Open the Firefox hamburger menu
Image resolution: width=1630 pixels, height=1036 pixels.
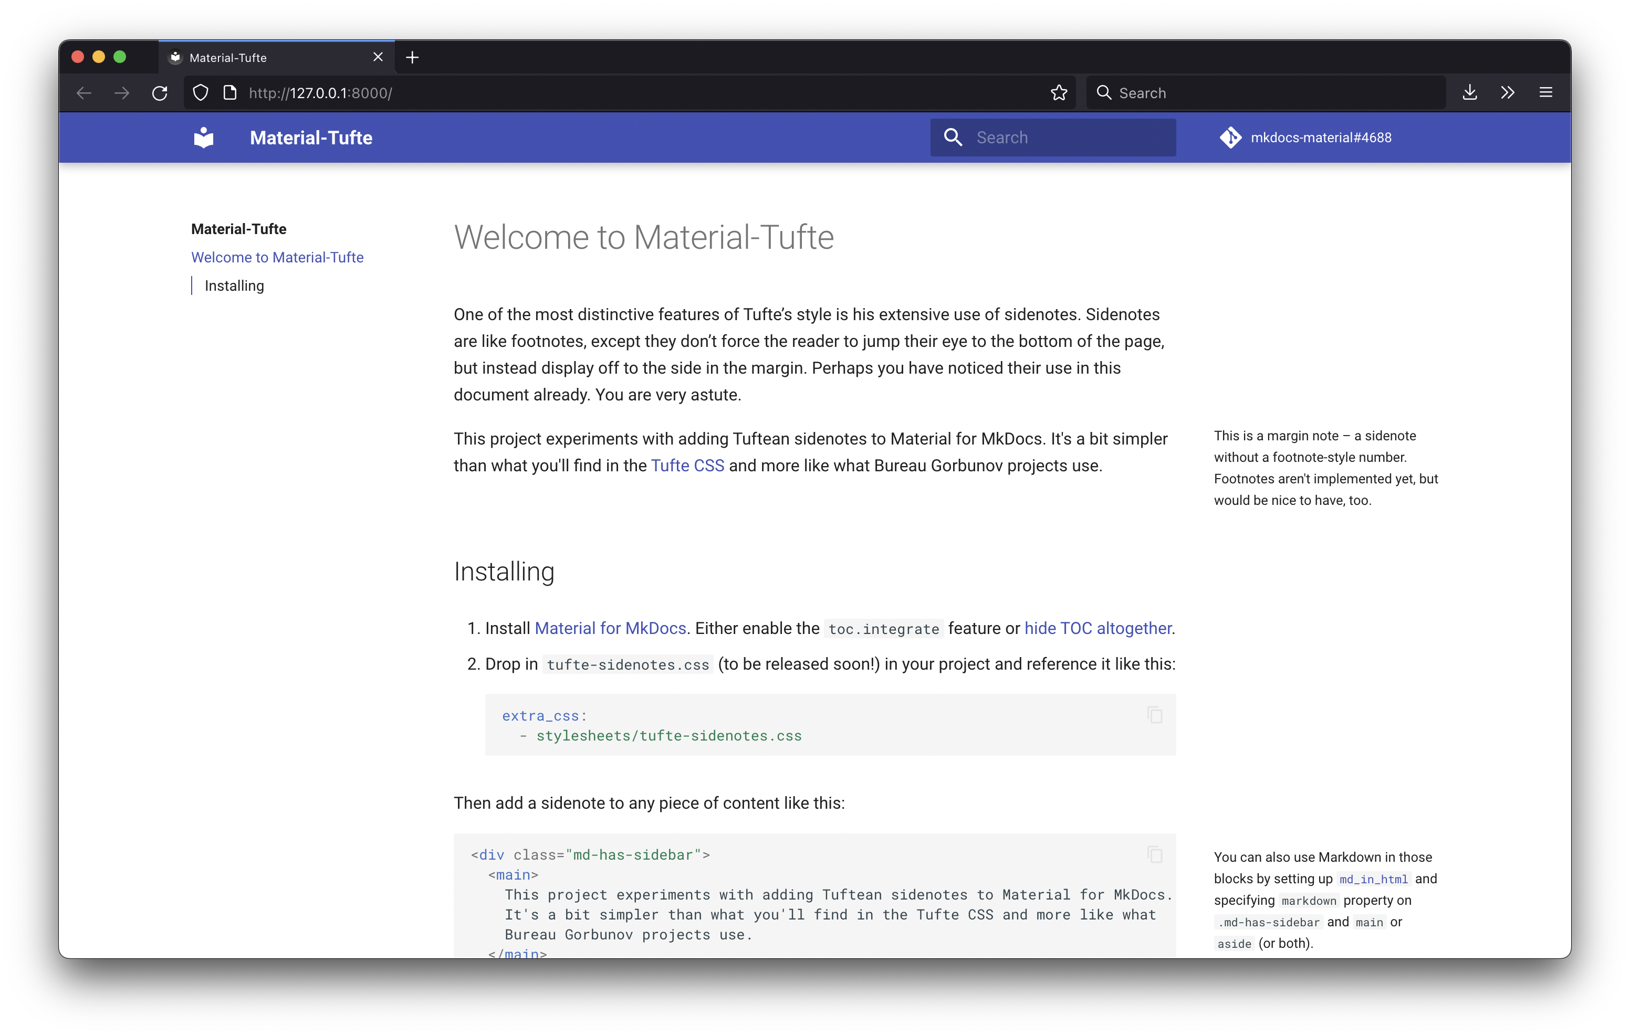point(1546,93)
